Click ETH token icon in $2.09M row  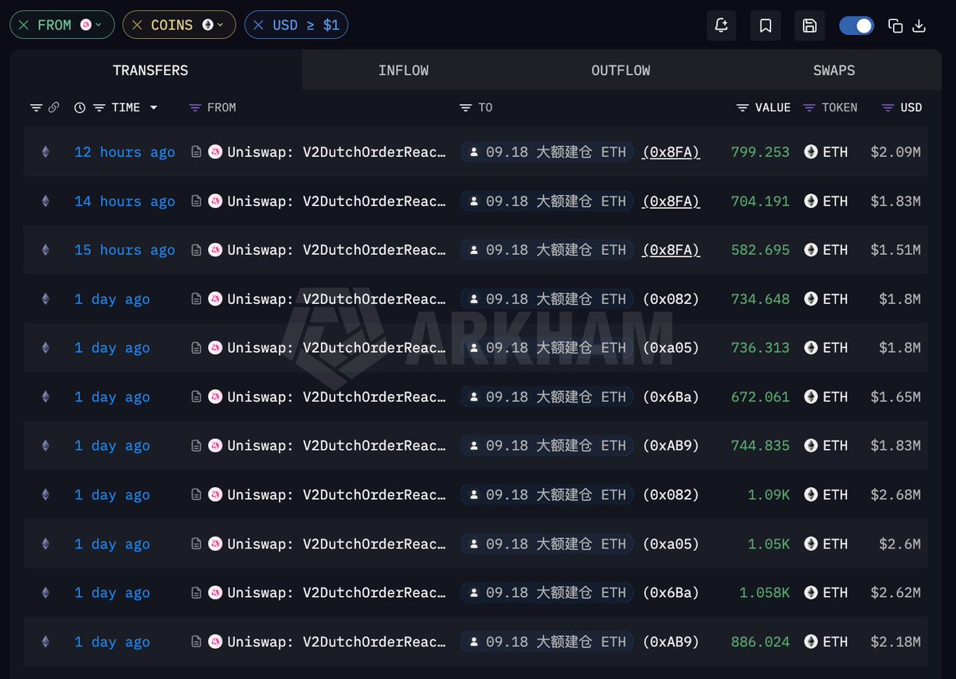[811, 152]
